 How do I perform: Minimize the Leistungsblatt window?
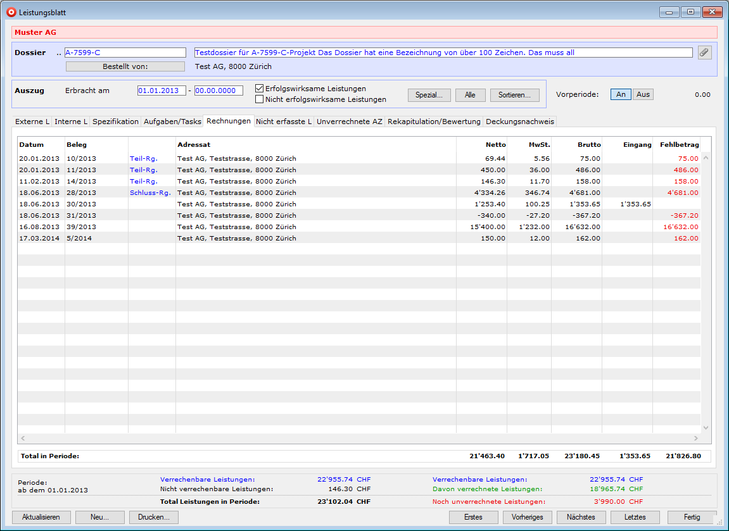click(669, 12)
